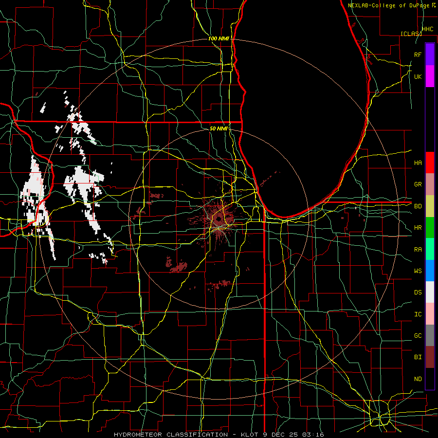Click the radar site center clutter
The width and height of the screenshot is (438, 438).
click(219, 219)
